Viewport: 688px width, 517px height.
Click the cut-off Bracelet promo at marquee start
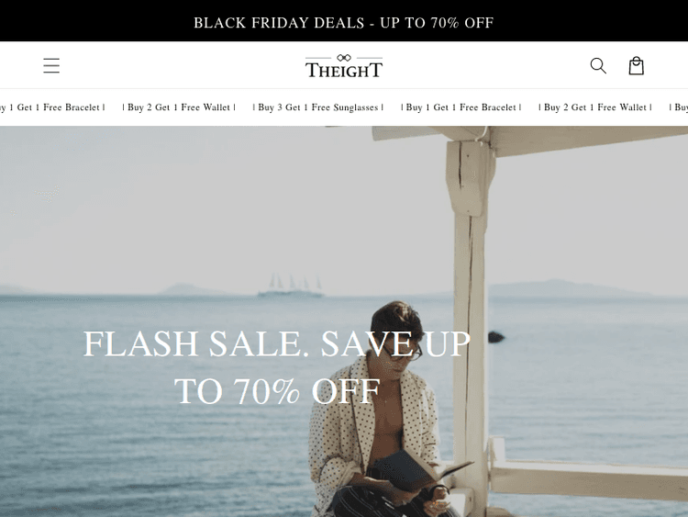tap(52, 107)
